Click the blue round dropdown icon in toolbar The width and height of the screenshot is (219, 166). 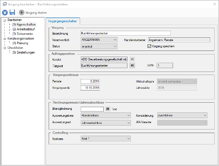coord(5,12)
